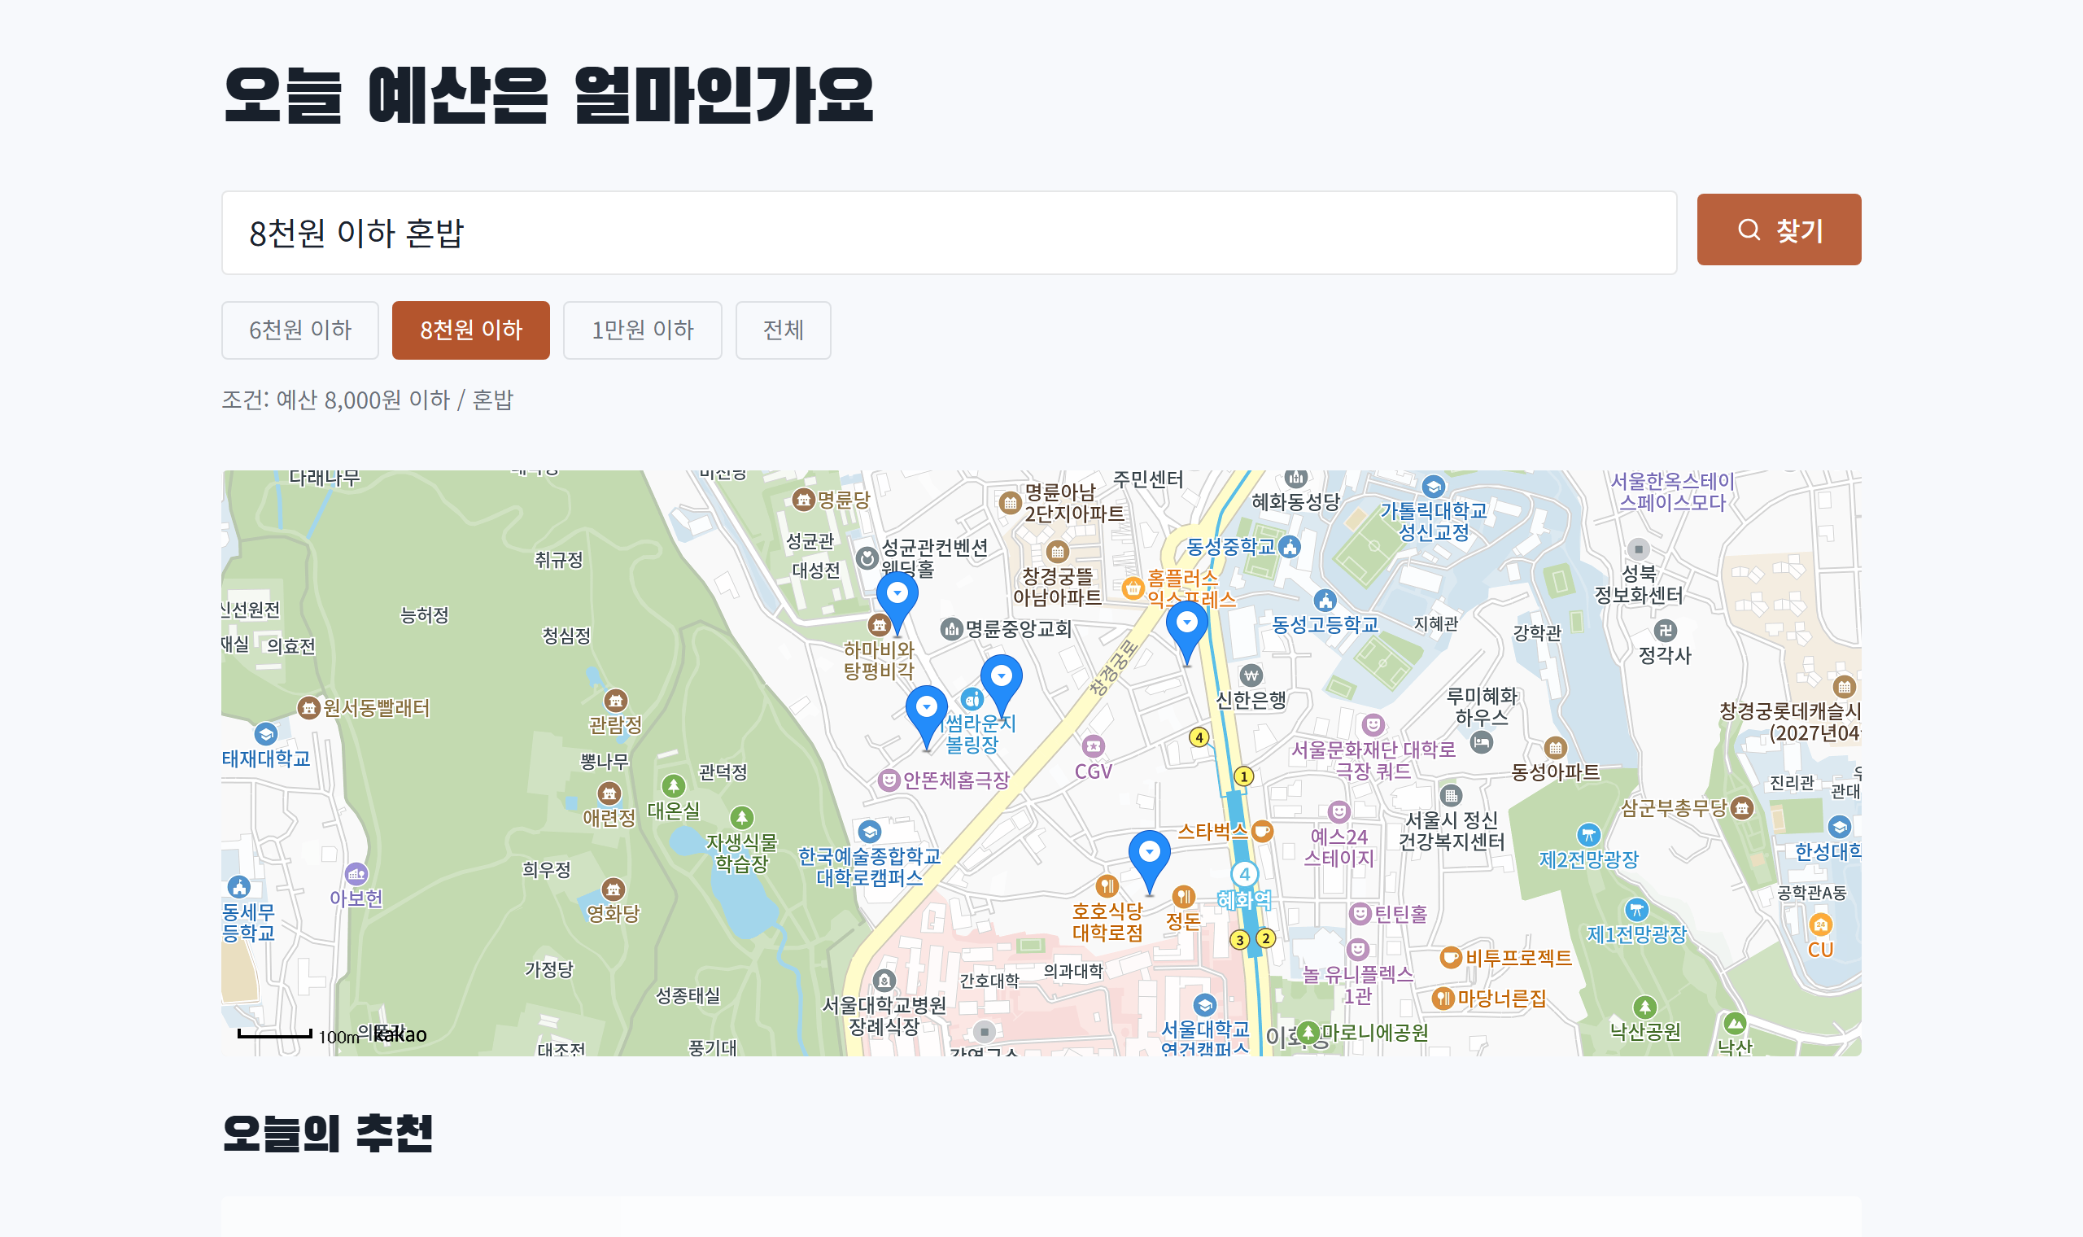Click the 마당너른집 restaurant icon
The image size is (2083, 1237).
click(x=1443, y=998)
